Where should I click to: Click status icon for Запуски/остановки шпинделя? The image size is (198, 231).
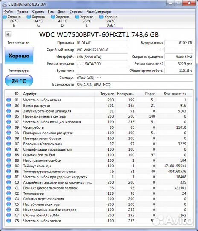pos(9,111)
